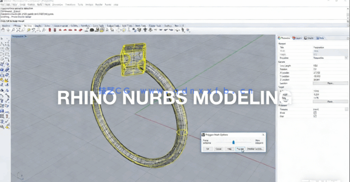The width and height of the screenshot is (350, 182).
Task: Click the dark camera icon in toolbar
Action: pos(92,30)
